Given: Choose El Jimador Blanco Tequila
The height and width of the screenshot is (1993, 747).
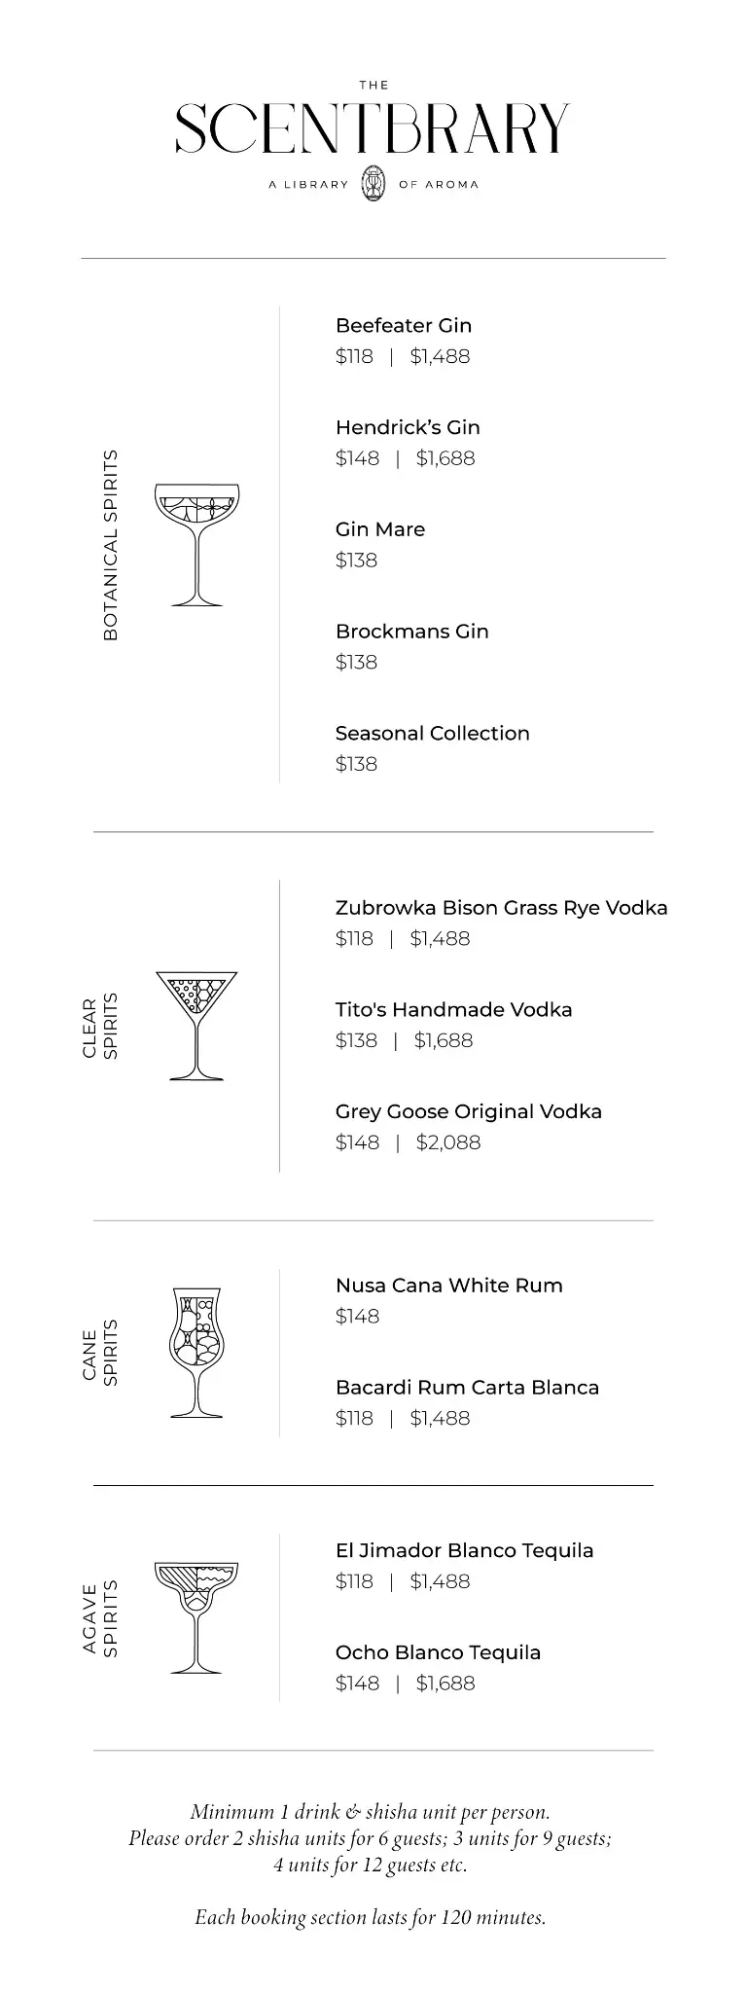Looking at the screenshot, I should coord(465,1550).
